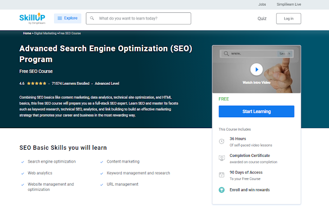Click the clock icon beside 36 Hours
Image resolution: width=329 pixels, height=214 pixels.
coord(222,141)
